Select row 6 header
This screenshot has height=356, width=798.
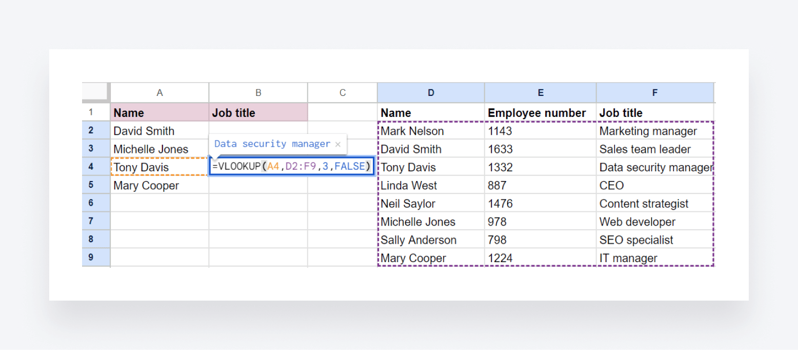pos(96,203)
